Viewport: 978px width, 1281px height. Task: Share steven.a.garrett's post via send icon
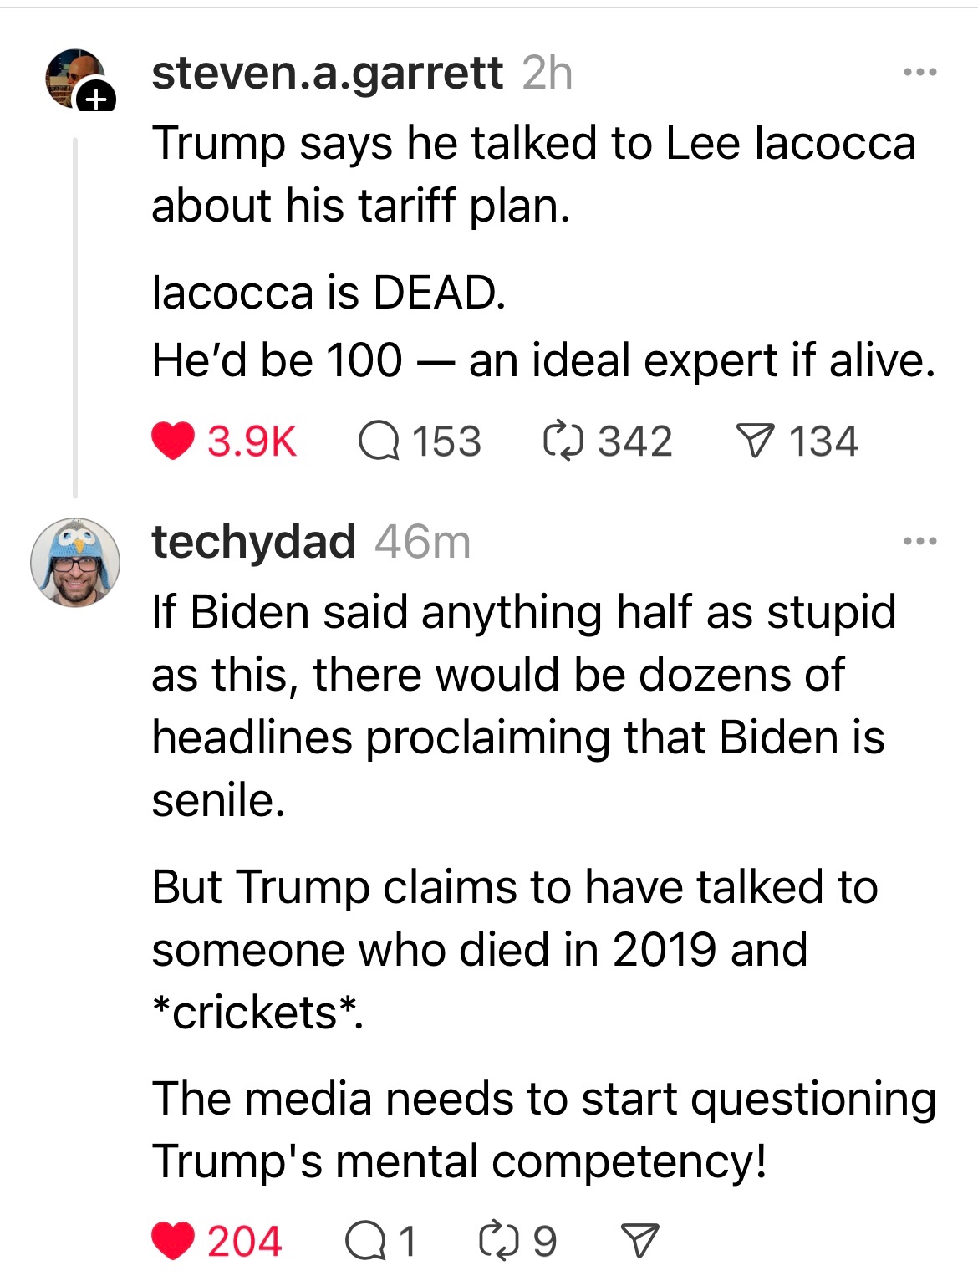[754, 441]
